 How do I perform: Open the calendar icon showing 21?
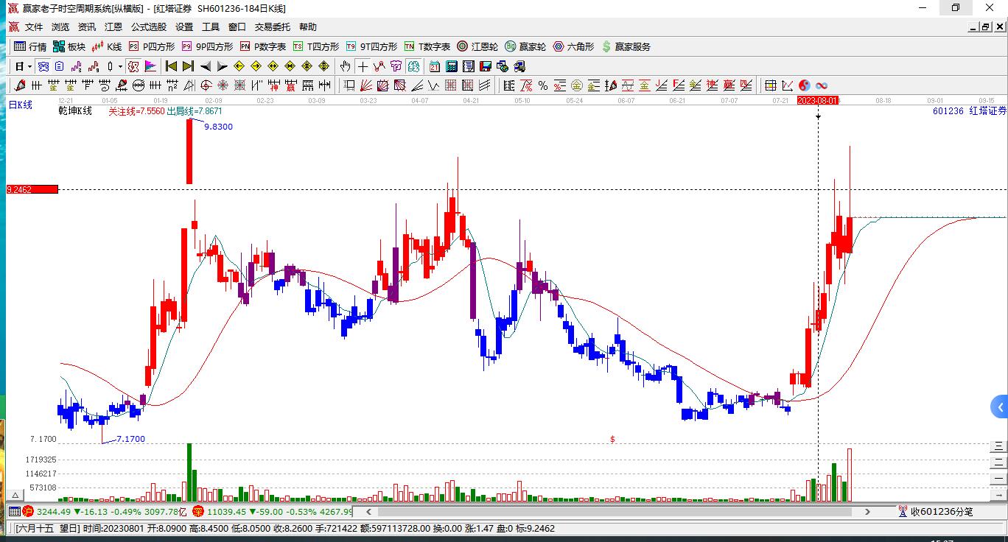click(435, 66)
